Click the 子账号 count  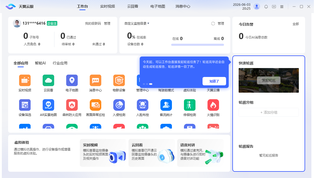click(26, 36)
